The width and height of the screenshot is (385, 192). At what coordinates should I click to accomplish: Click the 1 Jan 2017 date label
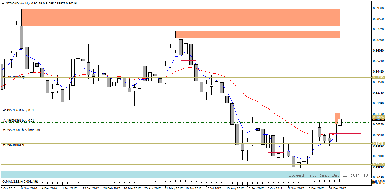(69, 189)
